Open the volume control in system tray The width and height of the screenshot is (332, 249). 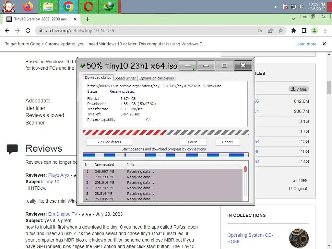point(301,6)
